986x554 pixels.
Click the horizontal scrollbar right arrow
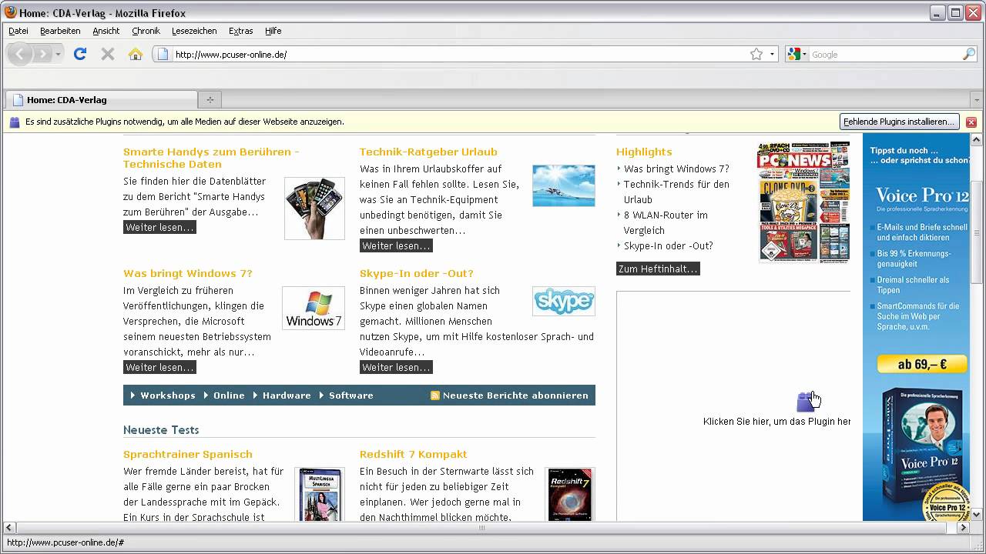point(963,528)
